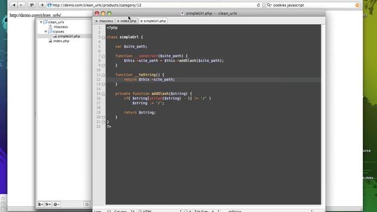Switch to the .htaccess tab

(105, 21)
